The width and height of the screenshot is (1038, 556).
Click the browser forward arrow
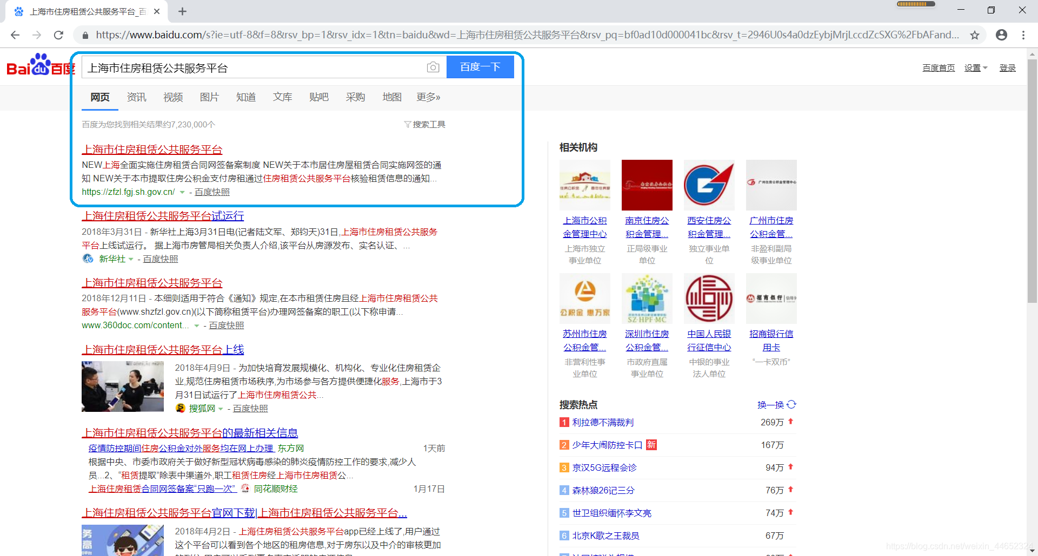(x=37, y=35)
